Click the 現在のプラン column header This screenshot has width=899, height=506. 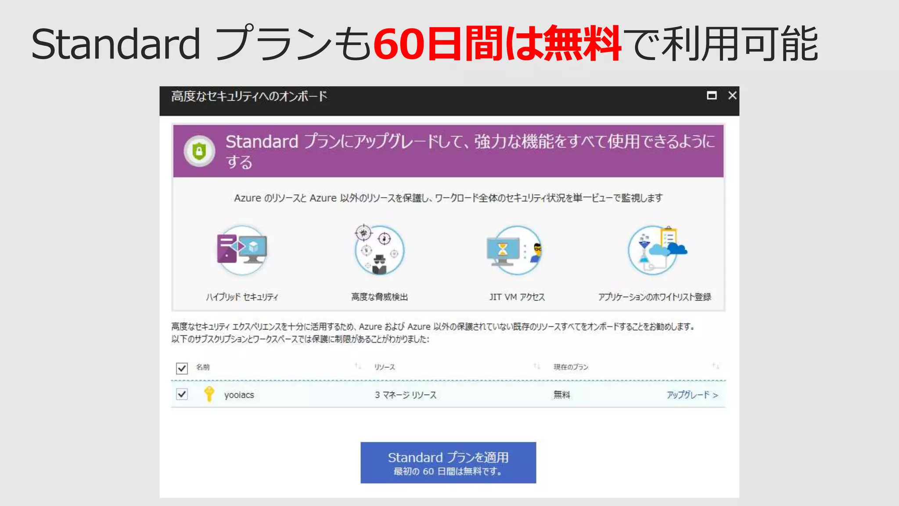coord(571,367)
